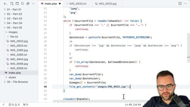The height and width of the screenshot is (107, 190).
Task: Click in_array on line 34
Action: [x=83, y=62]
